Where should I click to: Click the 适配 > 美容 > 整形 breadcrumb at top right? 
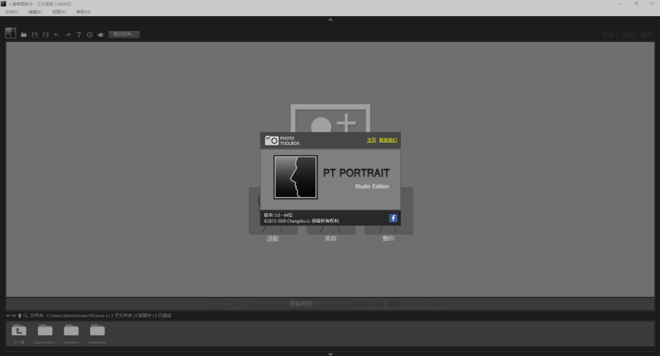[x=627, y=35]
